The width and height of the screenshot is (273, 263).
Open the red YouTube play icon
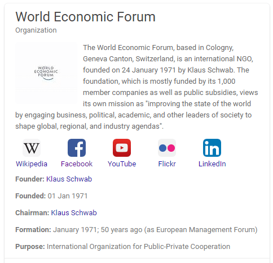click(122, 148)
